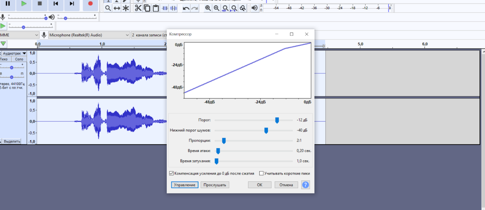Toggle the Тихо mute button
485x210 pixels.
pyautogui.click(x=5, y=59)
